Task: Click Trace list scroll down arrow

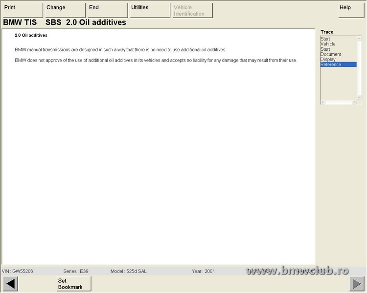Action: coord(359,97)
